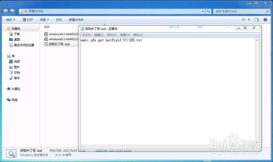This screenshot has width=273, height=162.
Task: Open Explorer help via the question mark icon
Action: [265, 19]
